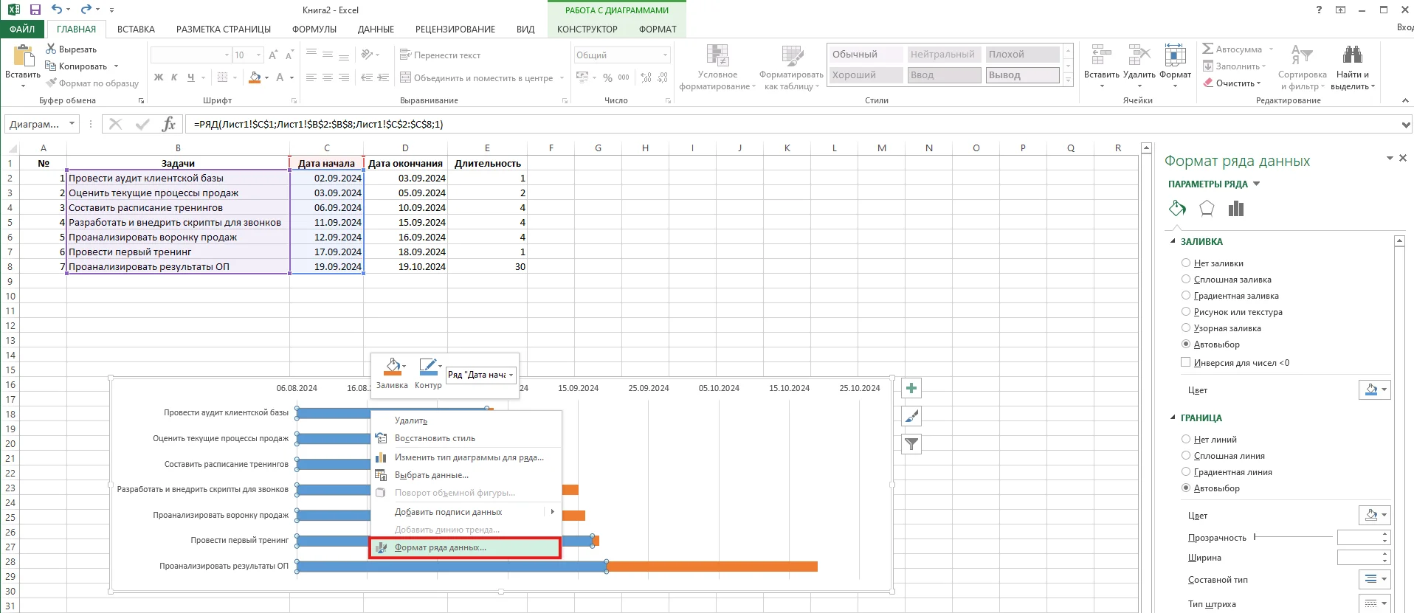Viewport: 1414px width, 613px height.
Task: Open the fill Цвет color dropdown
Action: point(1375,389)
